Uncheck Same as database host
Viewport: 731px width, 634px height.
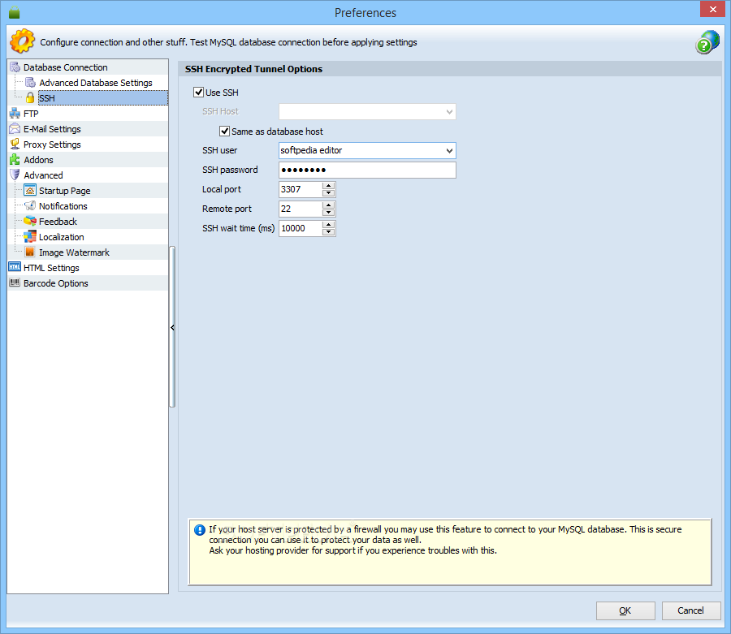(x=225, y=132)
